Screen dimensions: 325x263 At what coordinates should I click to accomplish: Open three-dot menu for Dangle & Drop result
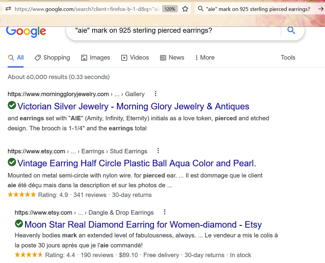coord(165,212)
